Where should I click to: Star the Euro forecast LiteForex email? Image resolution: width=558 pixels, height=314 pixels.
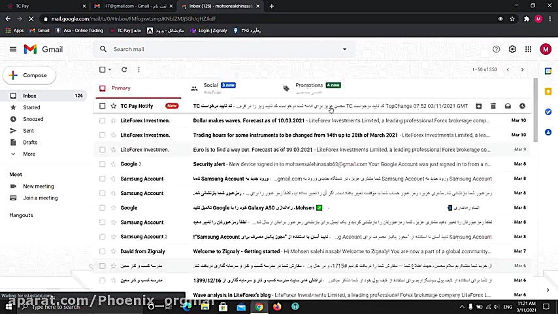click(x=114, y=150)
